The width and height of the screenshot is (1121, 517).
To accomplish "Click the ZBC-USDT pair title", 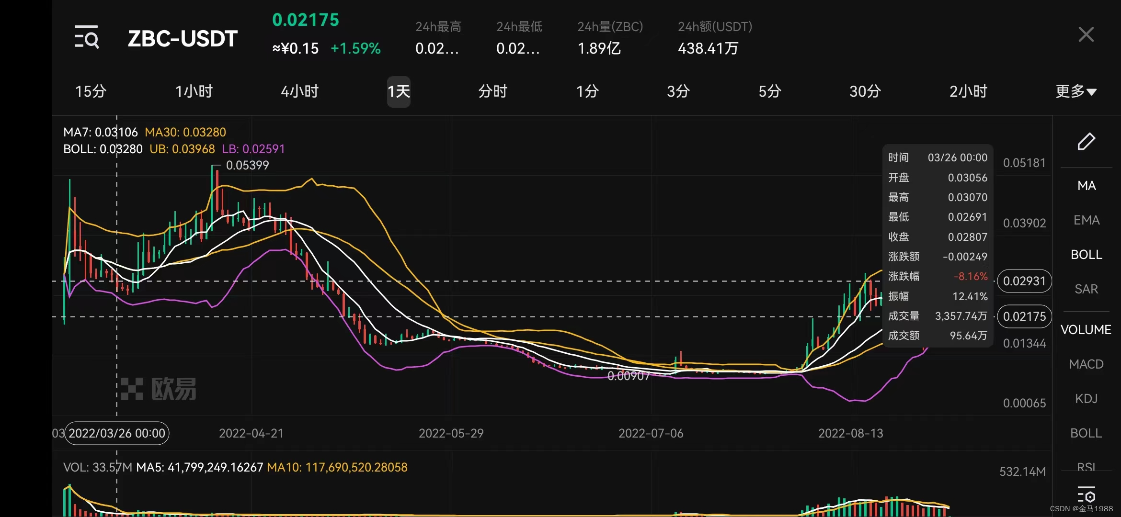I will 183,38.
